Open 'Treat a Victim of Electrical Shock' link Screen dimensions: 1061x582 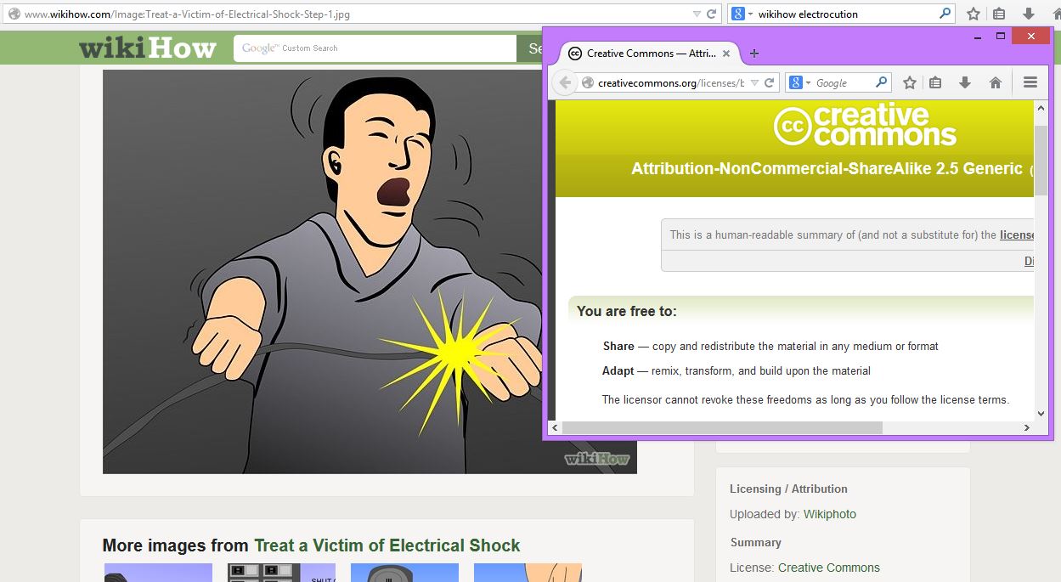pos(387,545)
